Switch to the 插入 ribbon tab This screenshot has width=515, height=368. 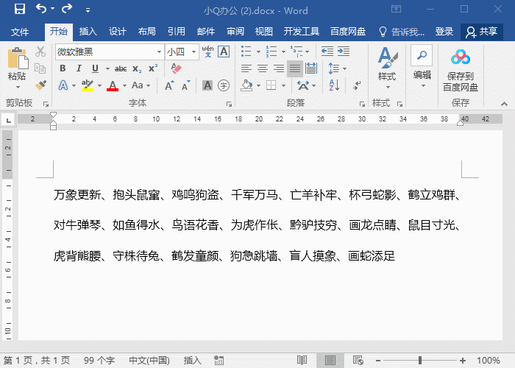pos(88,32)
